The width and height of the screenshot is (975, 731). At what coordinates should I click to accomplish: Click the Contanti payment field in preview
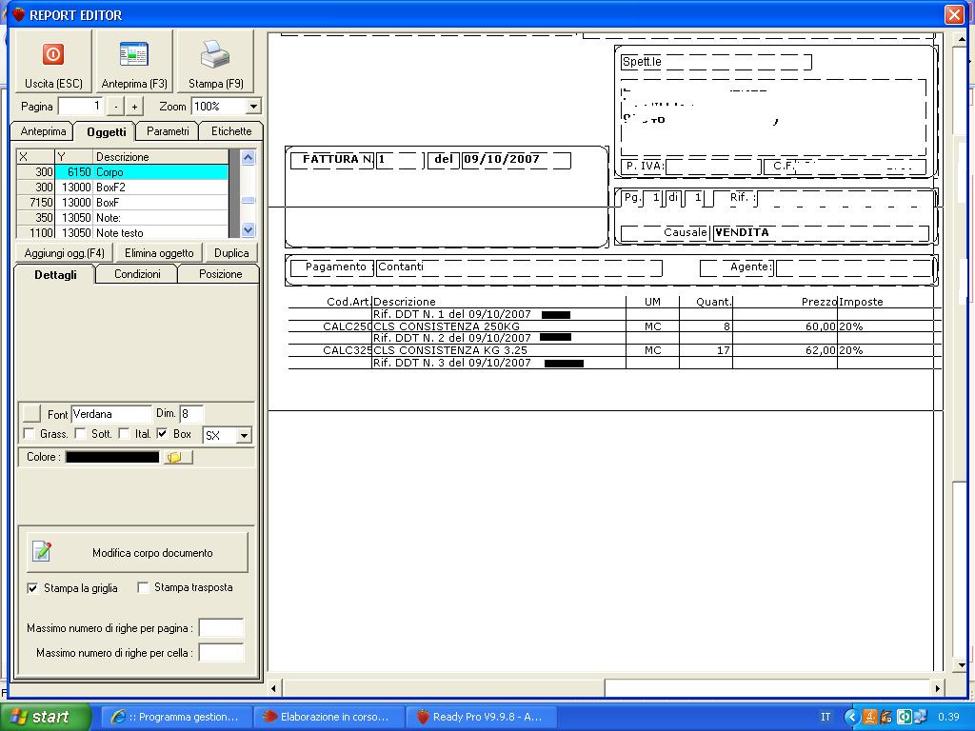[519, 267]
